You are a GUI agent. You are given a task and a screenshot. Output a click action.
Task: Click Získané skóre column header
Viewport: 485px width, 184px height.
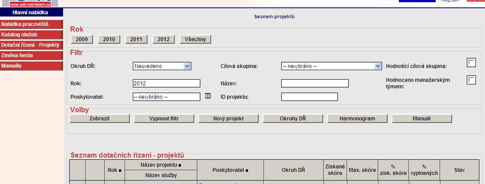(335, 170)
